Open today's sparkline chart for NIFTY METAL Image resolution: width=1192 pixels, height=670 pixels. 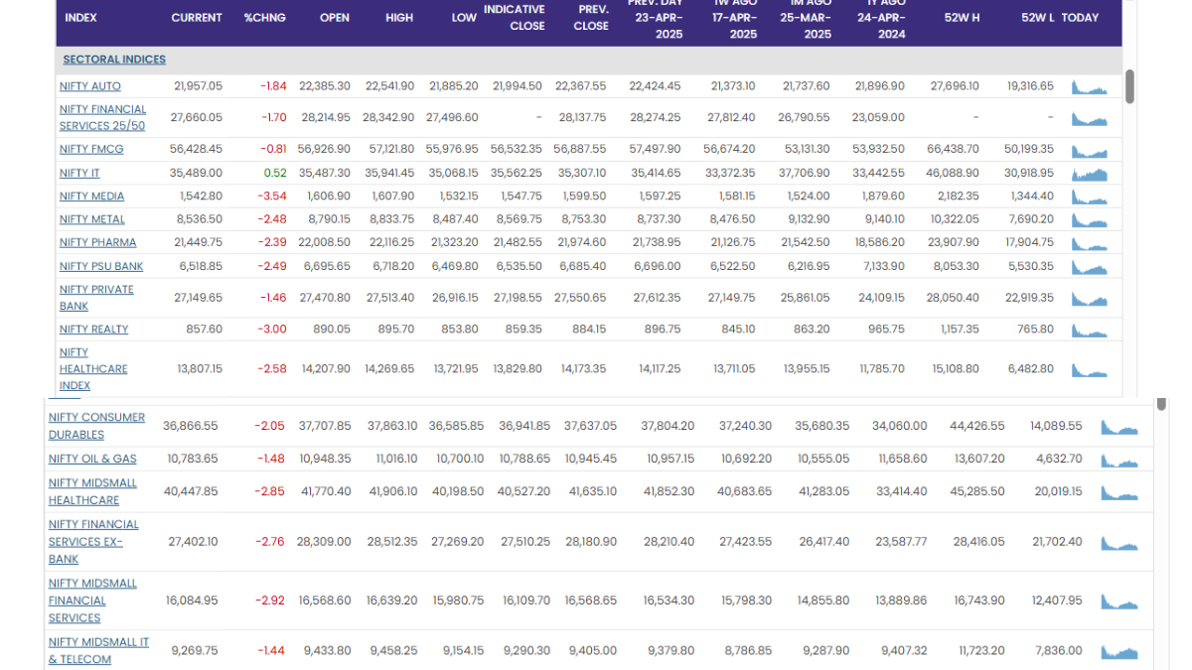point(1090,219)
